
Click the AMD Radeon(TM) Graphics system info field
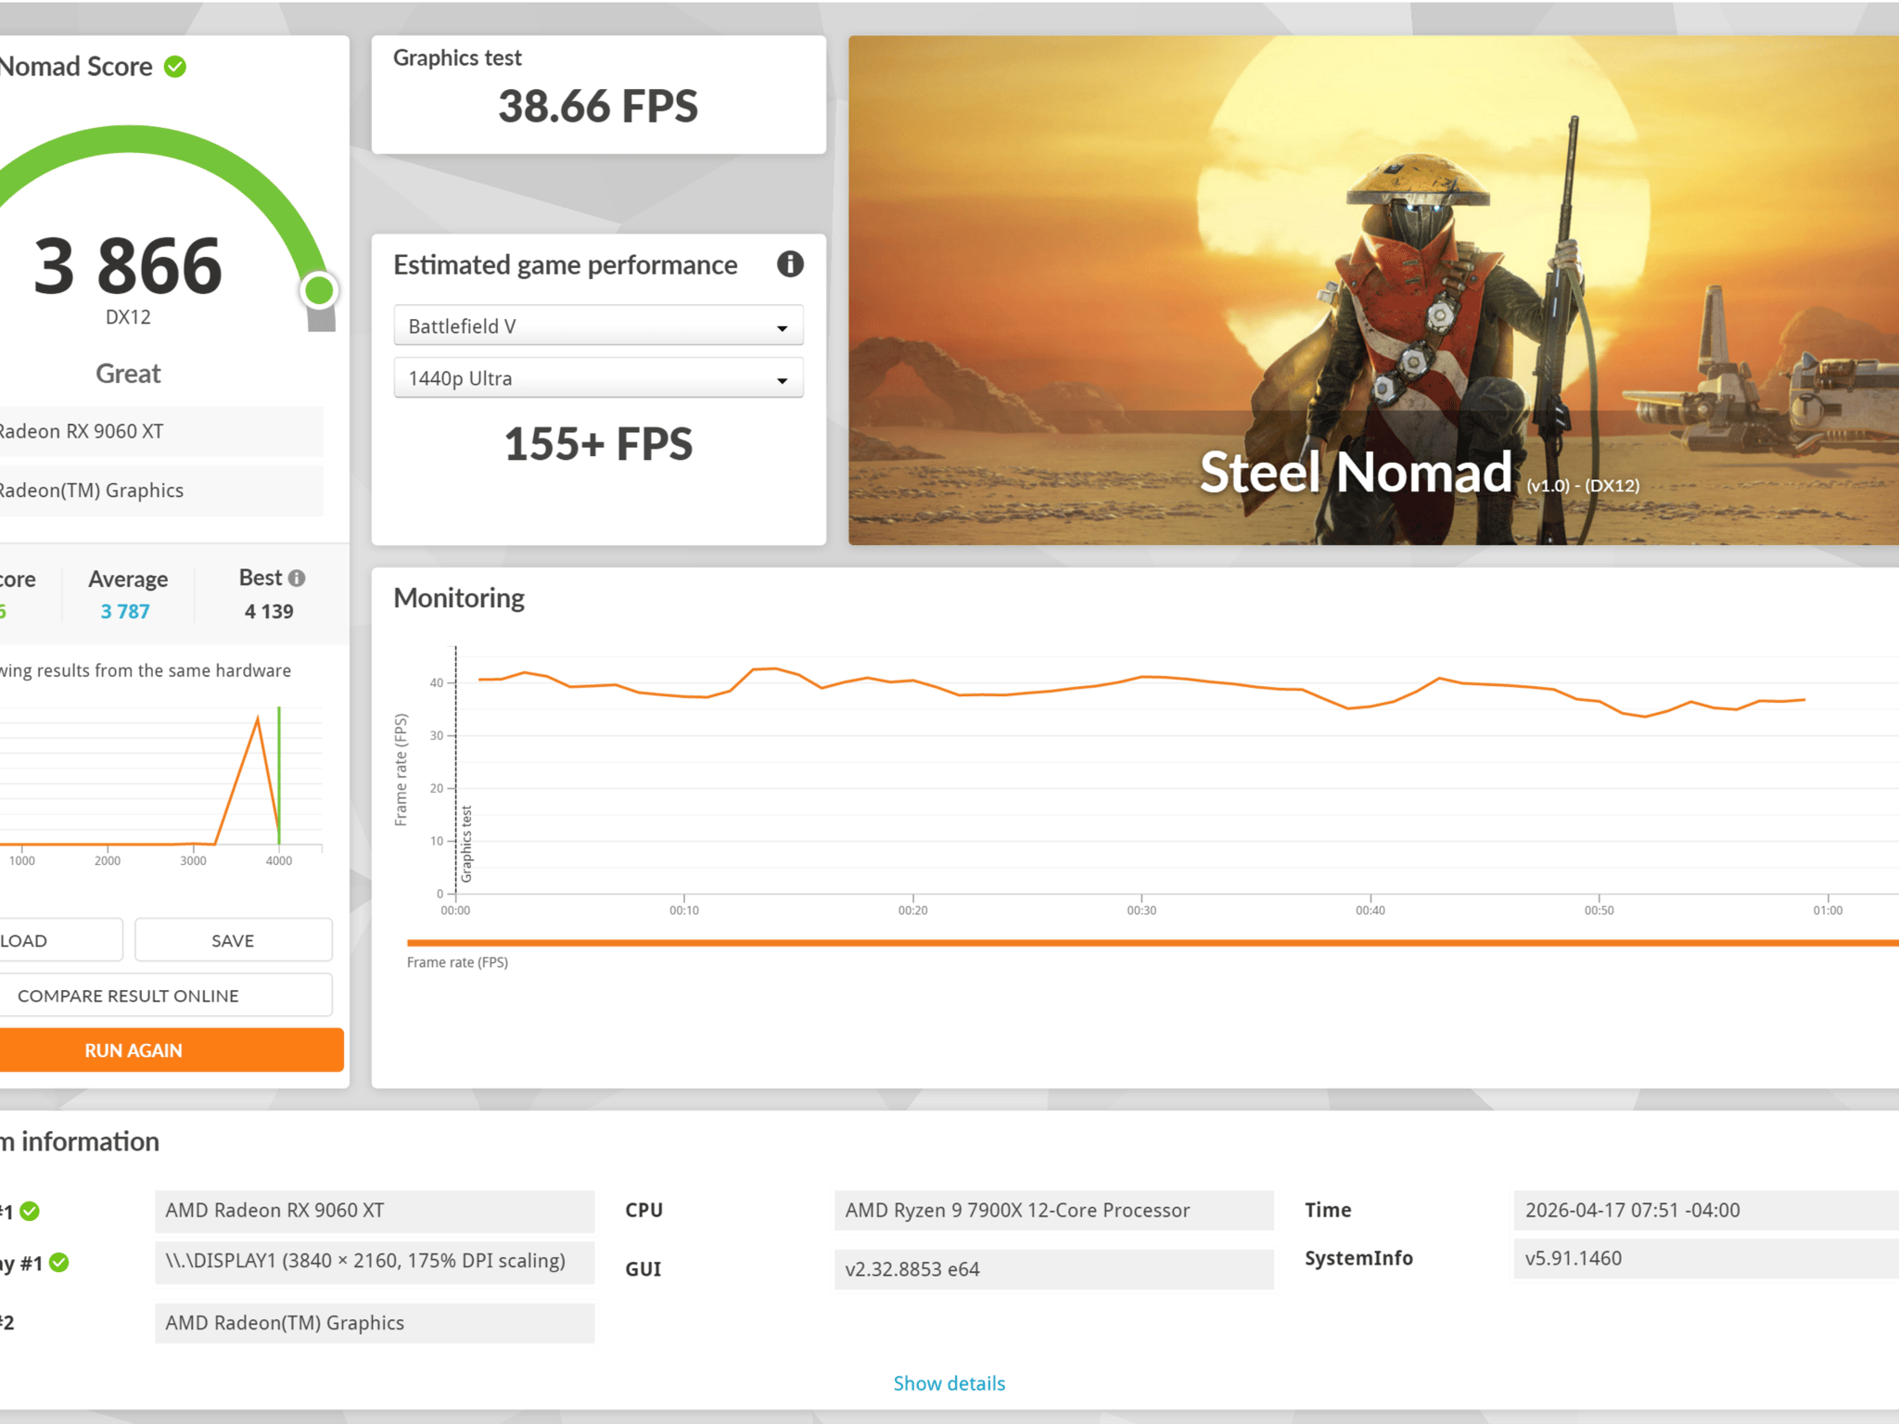click(375, 1323)
